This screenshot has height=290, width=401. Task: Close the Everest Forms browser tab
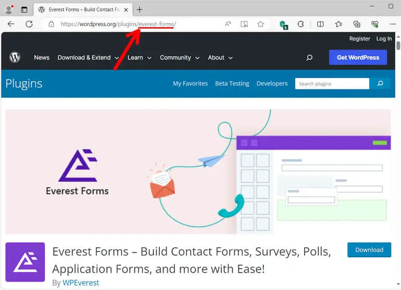pos(126,10)
